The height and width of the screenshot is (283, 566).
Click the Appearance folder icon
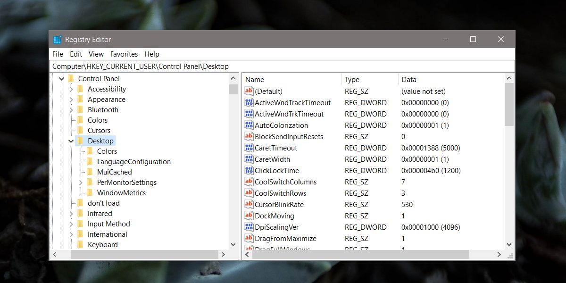[x=80, y=99]
